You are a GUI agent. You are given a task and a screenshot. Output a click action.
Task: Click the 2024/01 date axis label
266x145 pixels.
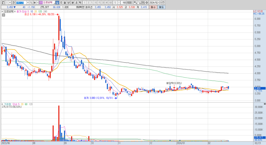coord(181,143)
